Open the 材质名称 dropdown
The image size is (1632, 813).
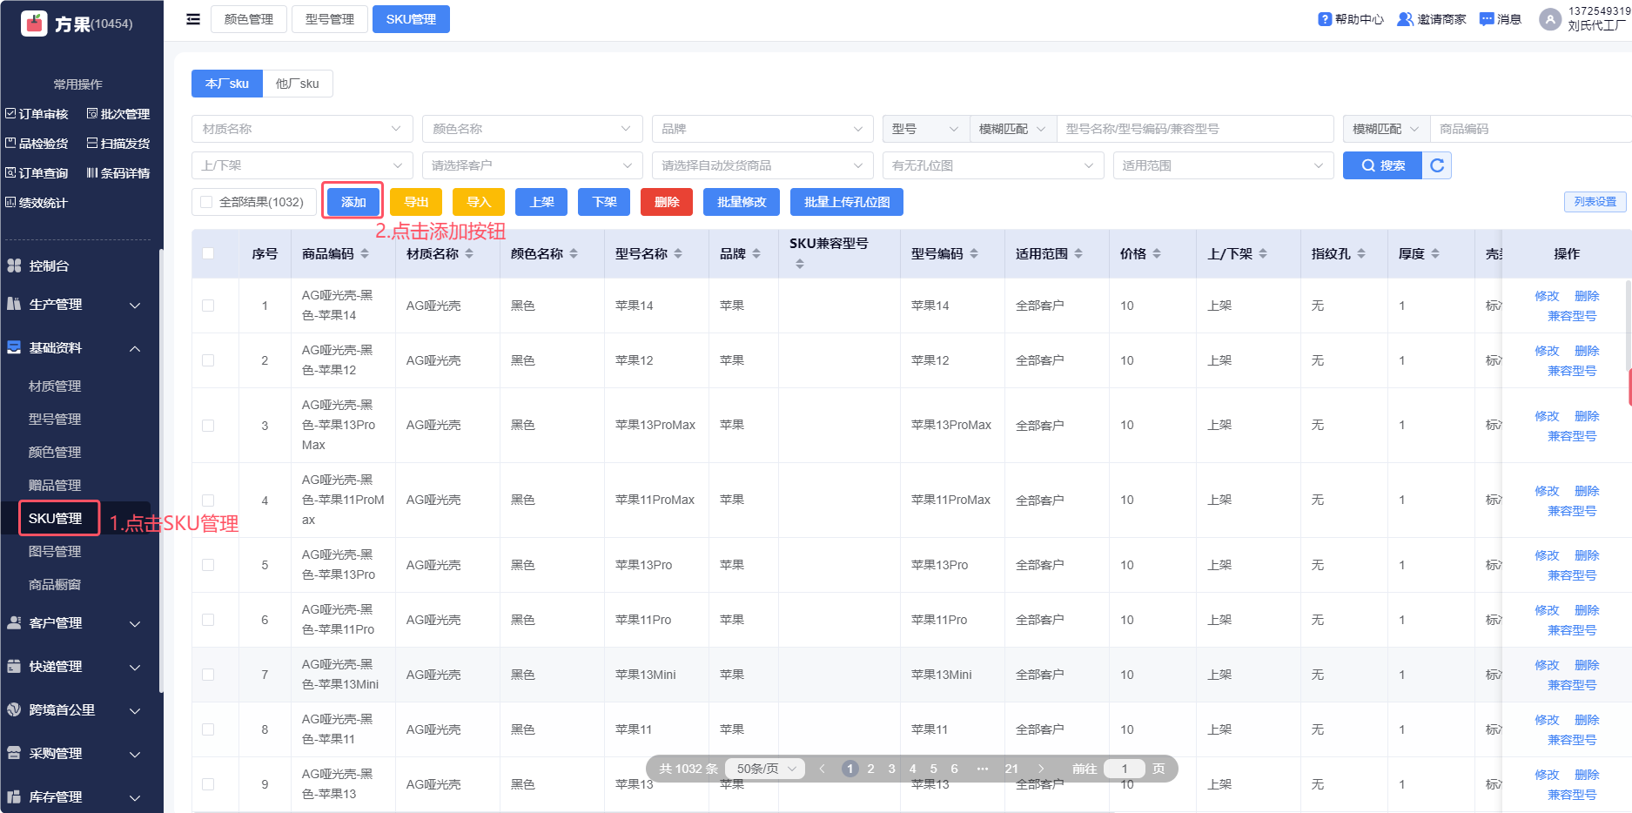pyautogui.click(x=301, y=129)
